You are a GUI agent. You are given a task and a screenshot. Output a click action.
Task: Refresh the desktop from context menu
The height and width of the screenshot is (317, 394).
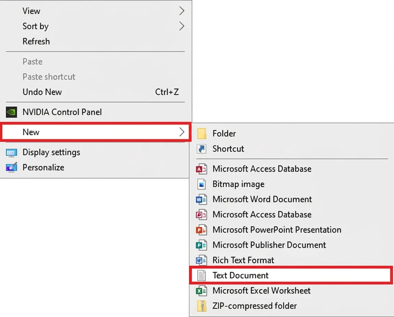pyautogui.click(x=95, y=41)
